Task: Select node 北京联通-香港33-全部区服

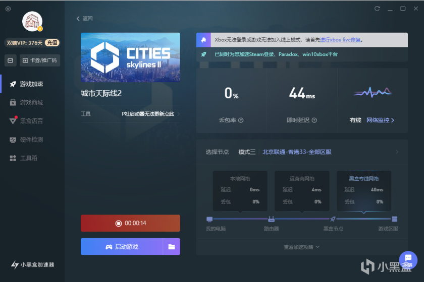Action: tap(297, 152)
